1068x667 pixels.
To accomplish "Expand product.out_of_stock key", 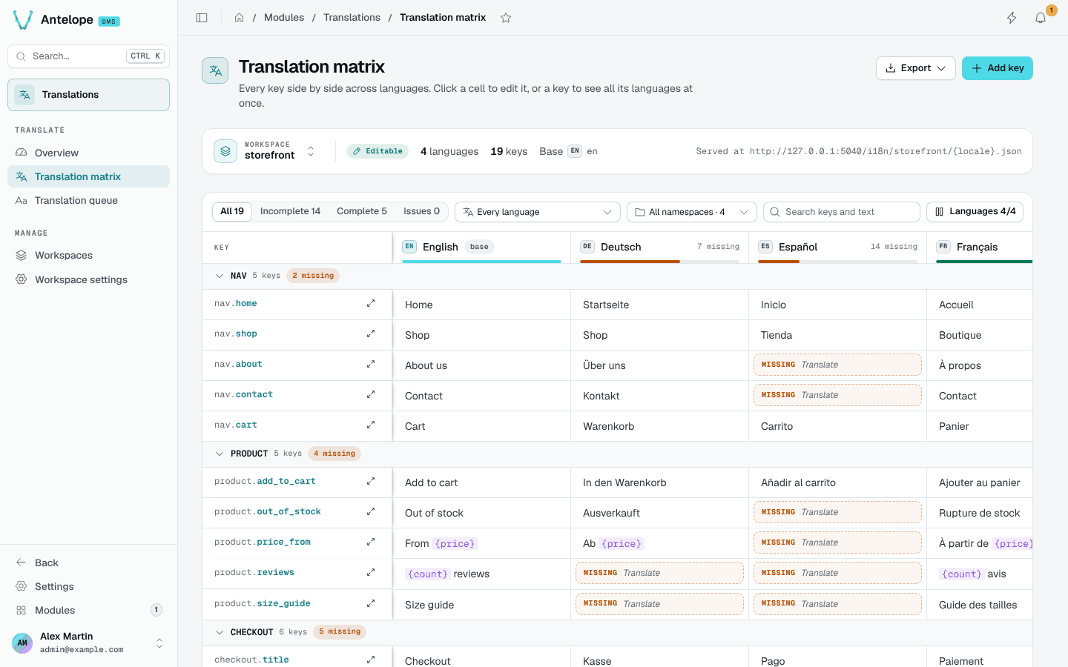I will click(x=371, y=511).
